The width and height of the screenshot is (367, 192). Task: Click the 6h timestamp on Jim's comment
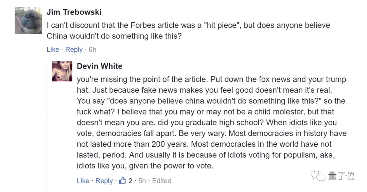[92, 49]
